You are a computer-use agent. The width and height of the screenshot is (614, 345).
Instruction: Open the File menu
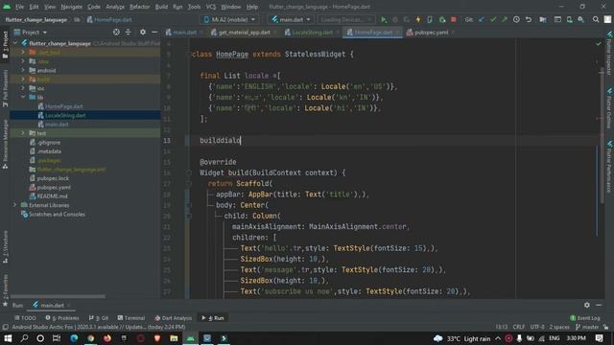point(19,7)
